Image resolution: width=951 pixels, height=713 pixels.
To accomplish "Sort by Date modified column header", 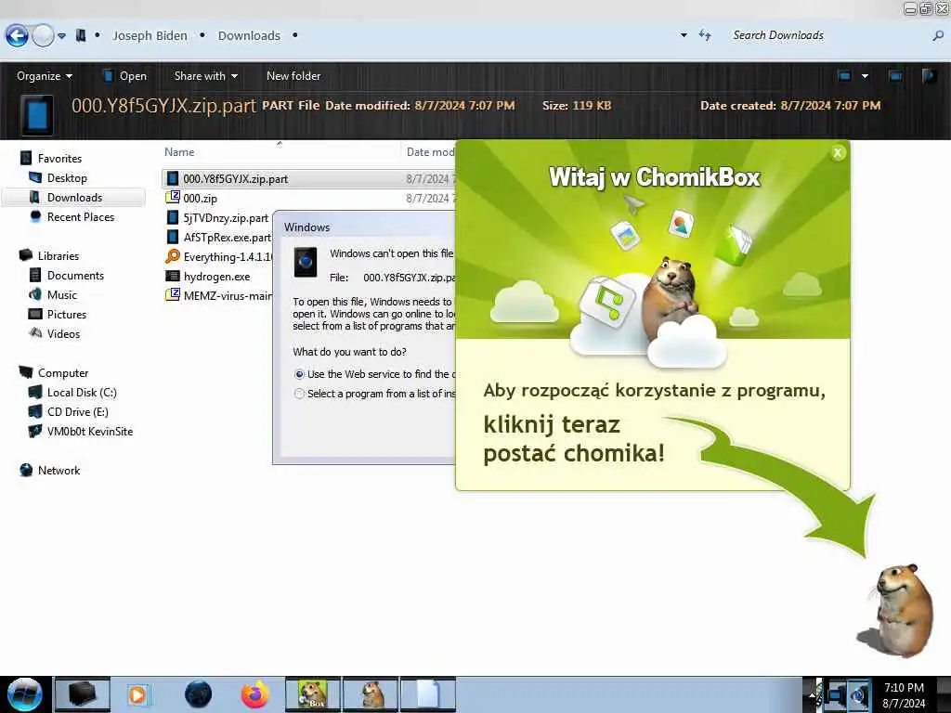I will 430,152.
